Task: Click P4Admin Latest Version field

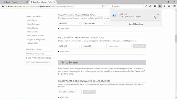Action: click(x=120, y=46)
